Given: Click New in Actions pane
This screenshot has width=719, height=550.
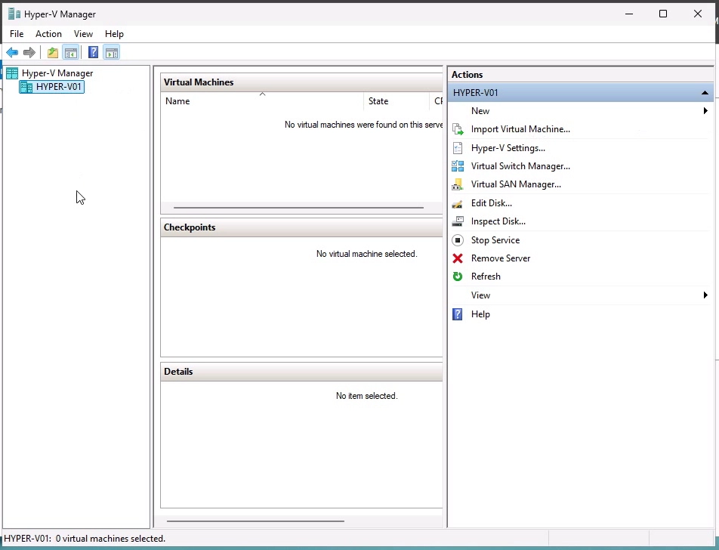Looking at the screenshot, I should [480, 111].
